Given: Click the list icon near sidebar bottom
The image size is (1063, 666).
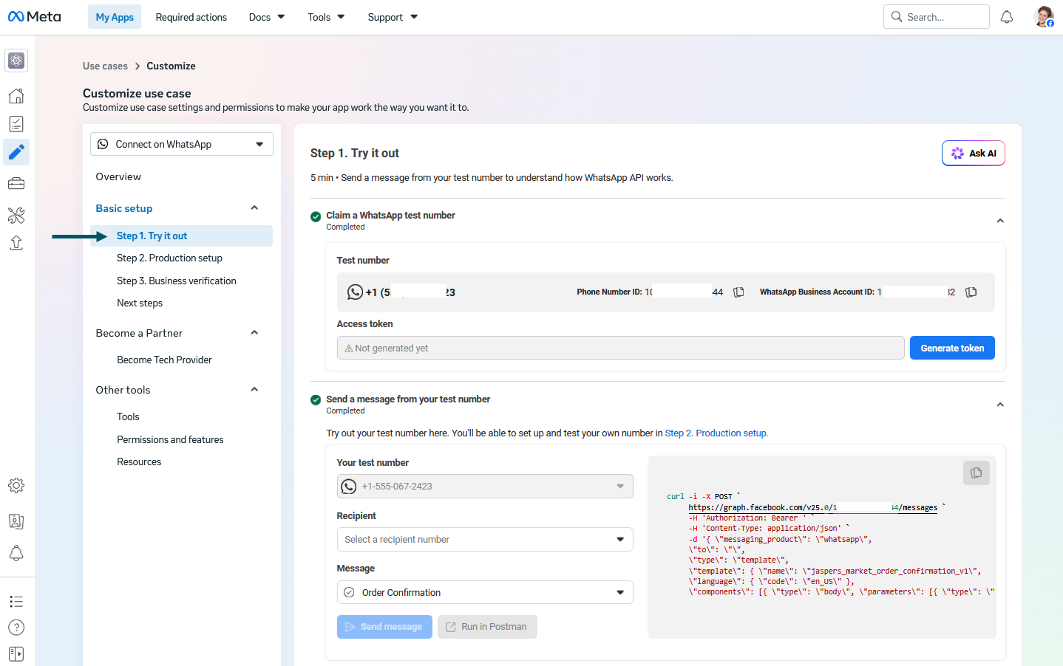Looking at the screenshot, I should [16, 601].
